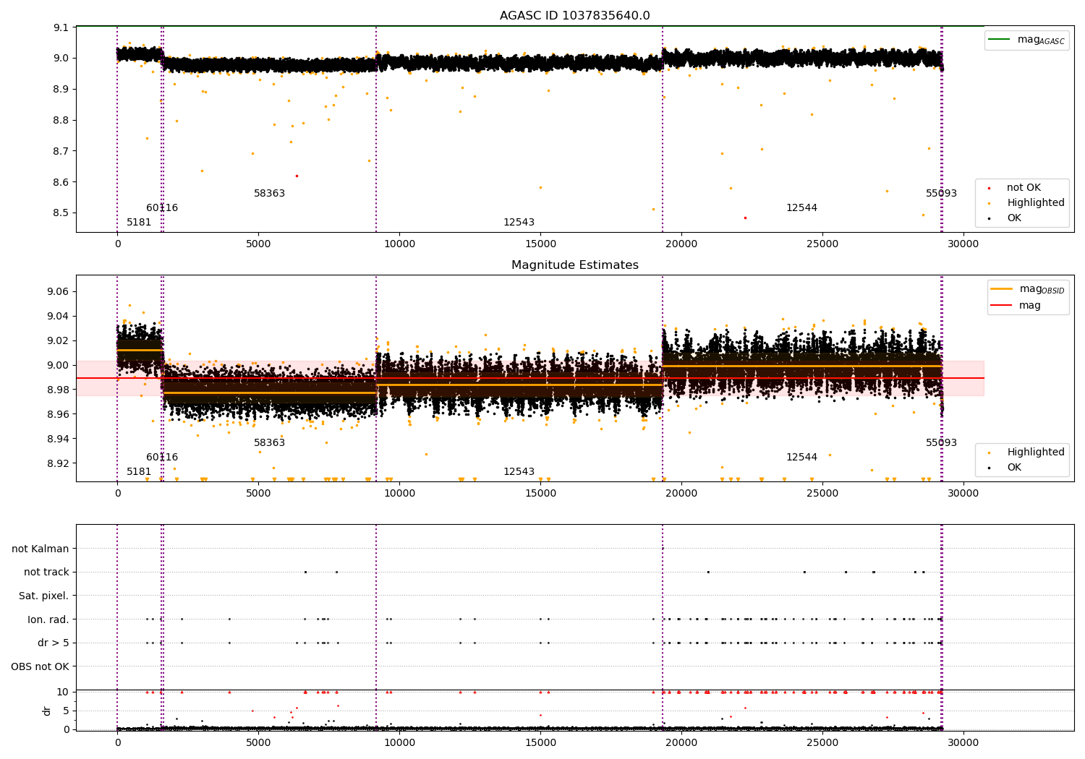Click the 'Ion. rad.' row label
This screenshot has height=759, width=1085.
[48, 619]
